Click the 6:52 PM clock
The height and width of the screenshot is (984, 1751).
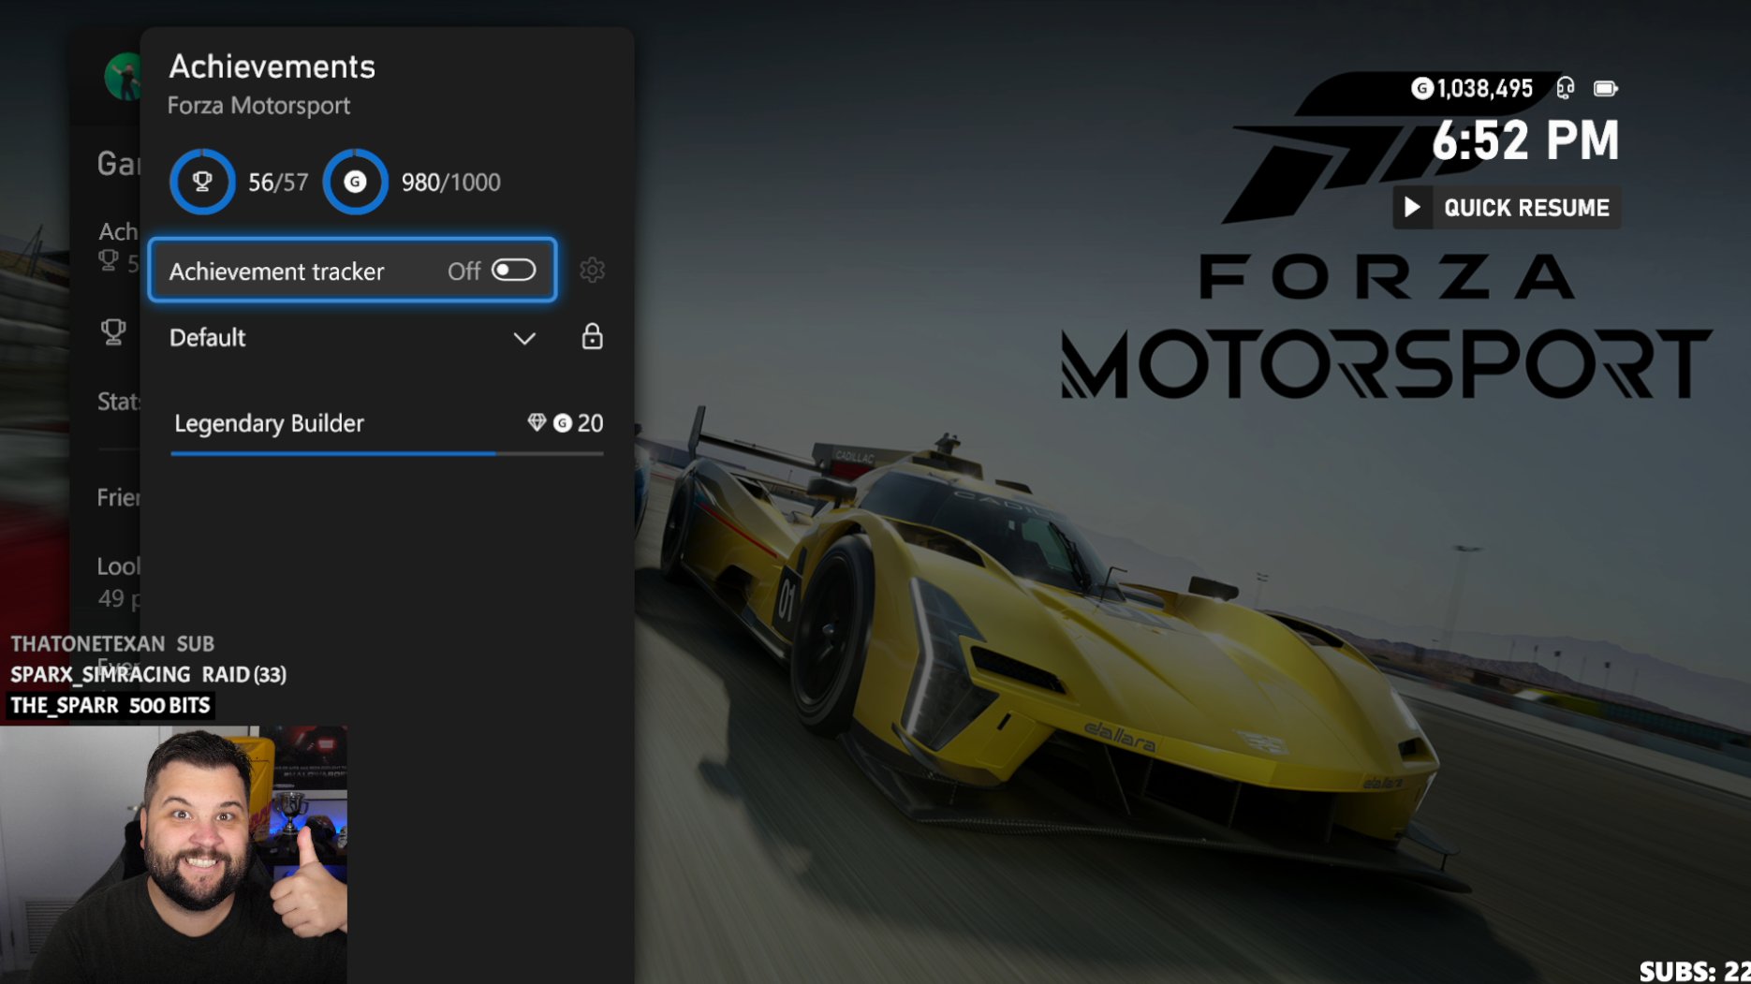tap(1525, 140)
